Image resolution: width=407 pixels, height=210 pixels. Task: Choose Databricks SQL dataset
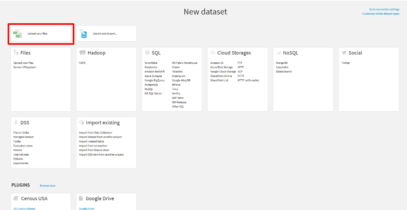(151, 67)
